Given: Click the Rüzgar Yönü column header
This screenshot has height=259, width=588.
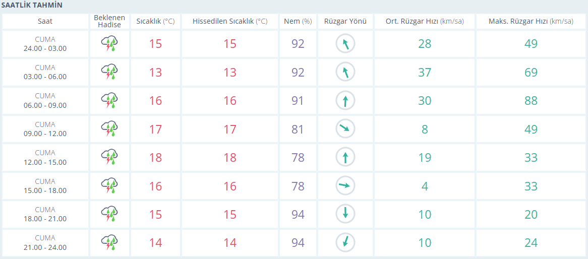Looking at the screenshot, I should (x=345, y=21).
